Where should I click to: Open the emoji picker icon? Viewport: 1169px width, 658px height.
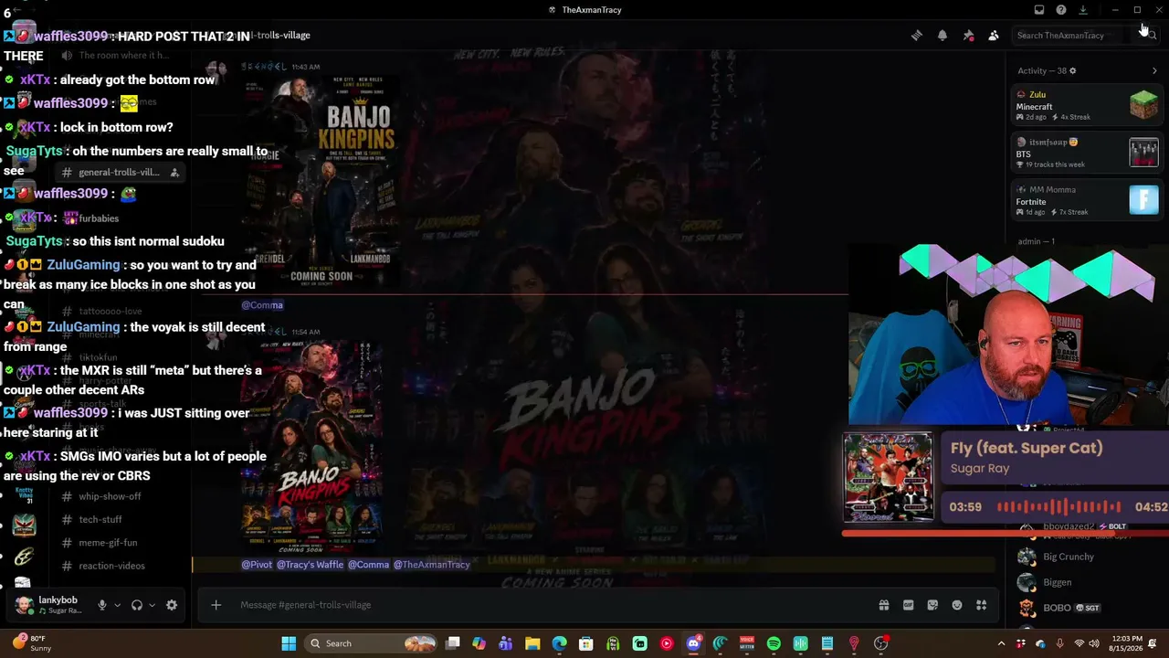(957, 605)
